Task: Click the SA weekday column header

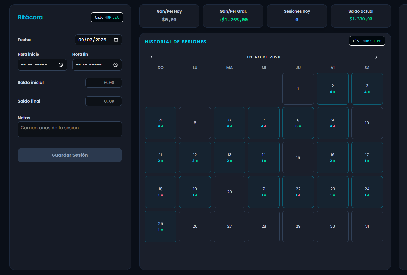Action: point(367,68)
